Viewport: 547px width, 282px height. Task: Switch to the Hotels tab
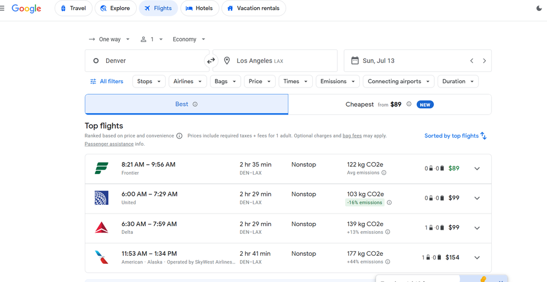point(200,8)
